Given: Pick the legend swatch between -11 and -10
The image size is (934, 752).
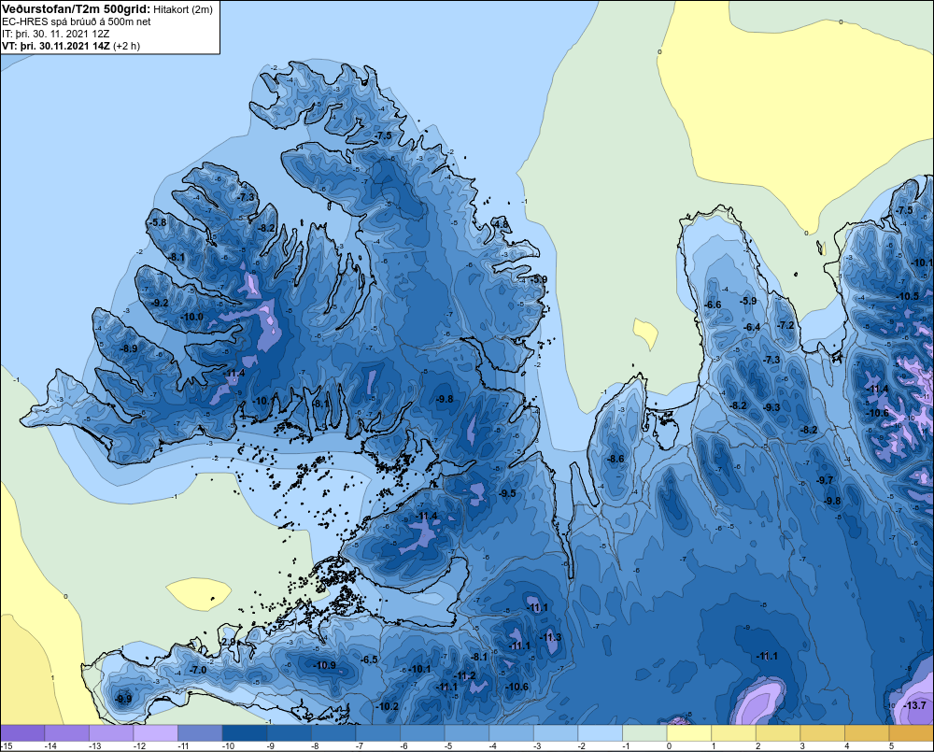Looking at the screenshot, I should 200,733.
